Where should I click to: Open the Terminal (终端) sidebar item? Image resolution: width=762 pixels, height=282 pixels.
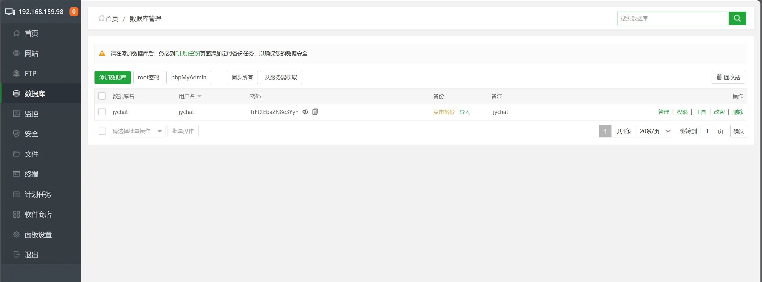(x=31, y=174)
